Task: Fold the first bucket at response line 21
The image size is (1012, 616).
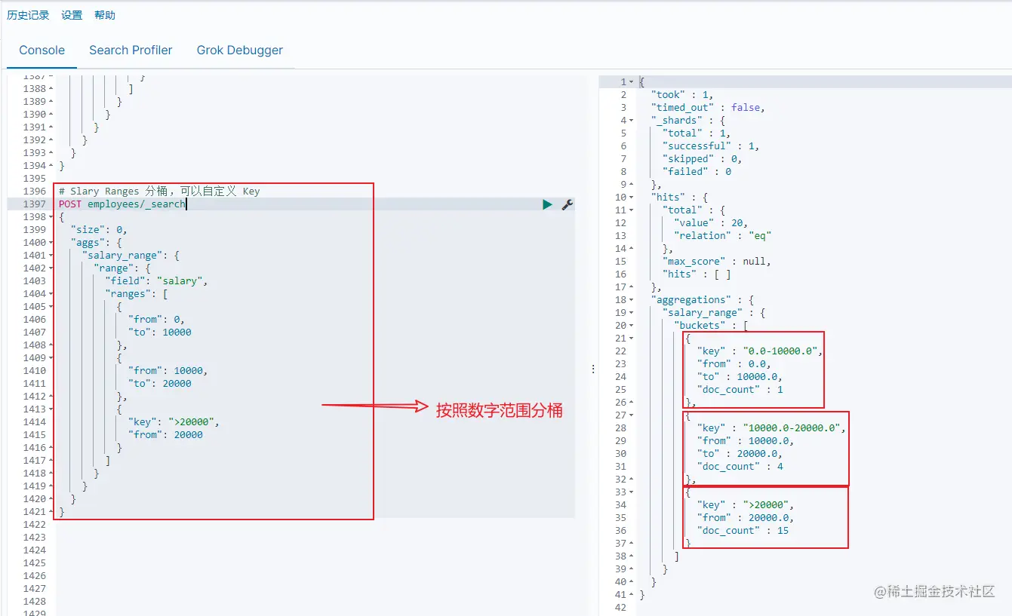Action: click(631, 338)
